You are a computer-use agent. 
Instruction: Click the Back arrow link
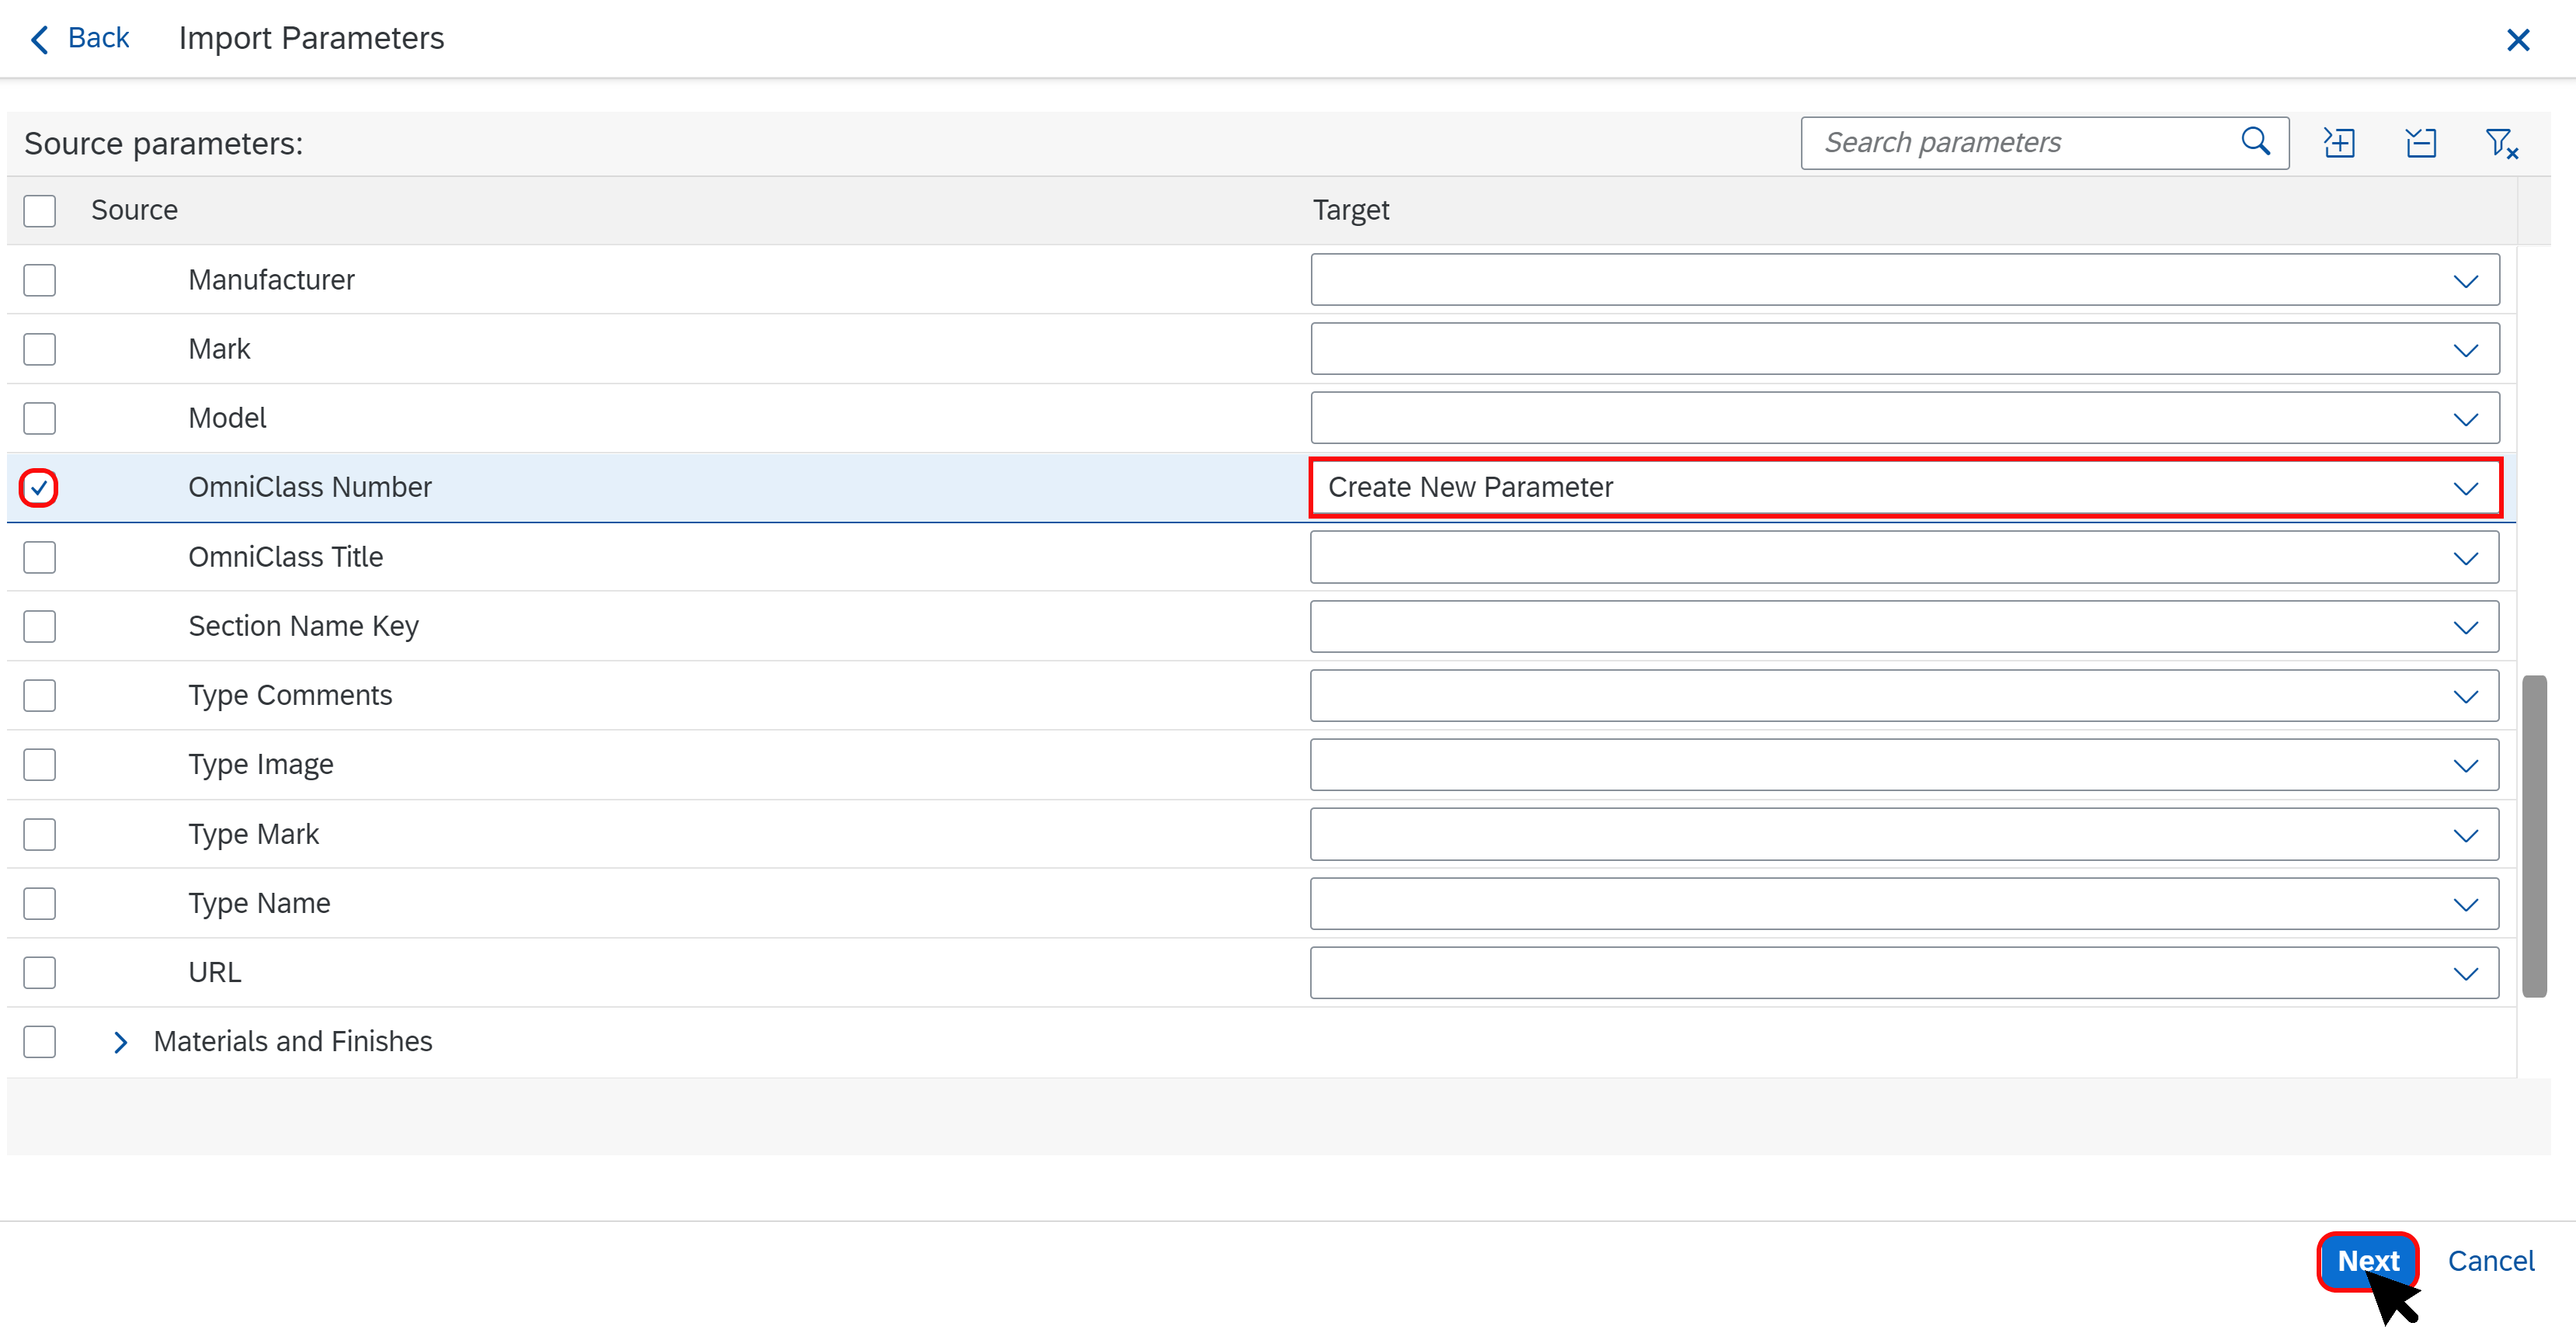coord(80,38)
